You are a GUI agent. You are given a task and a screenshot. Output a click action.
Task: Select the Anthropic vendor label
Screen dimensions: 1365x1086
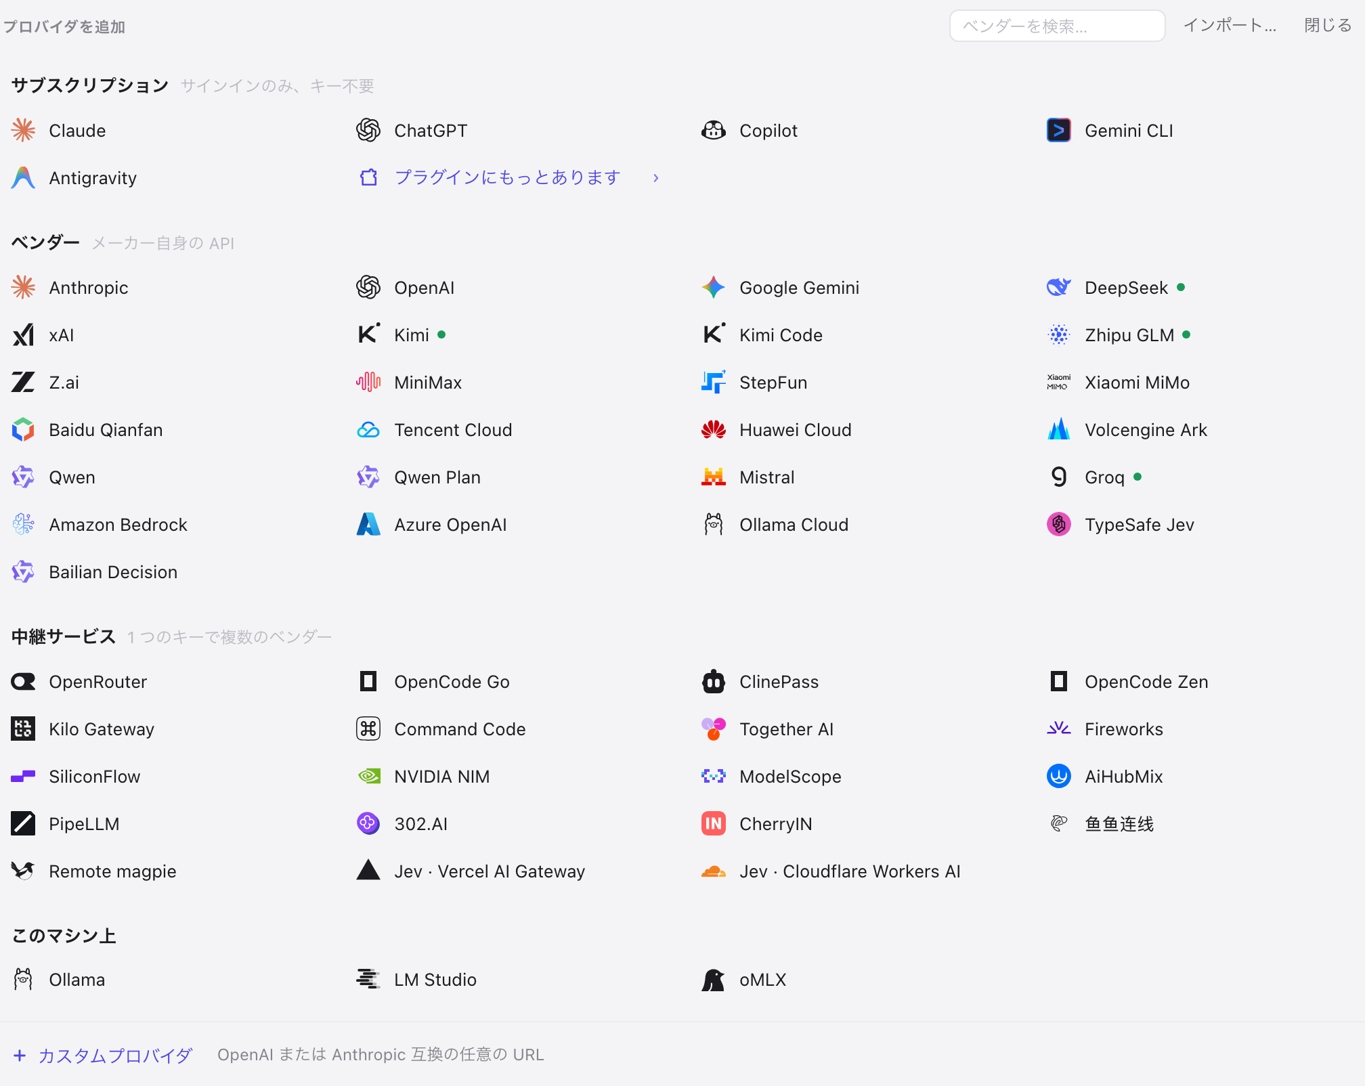click(89, 288)
